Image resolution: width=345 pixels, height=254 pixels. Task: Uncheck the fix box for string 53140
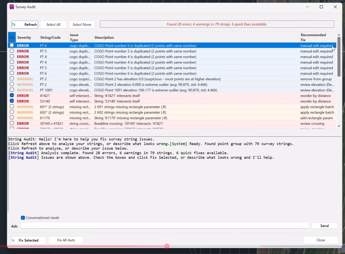[12, 101]
